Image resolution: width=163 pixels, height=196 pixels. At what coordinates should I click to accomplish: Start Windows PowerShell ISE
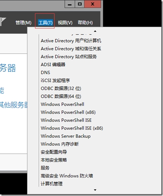(66, 120)
